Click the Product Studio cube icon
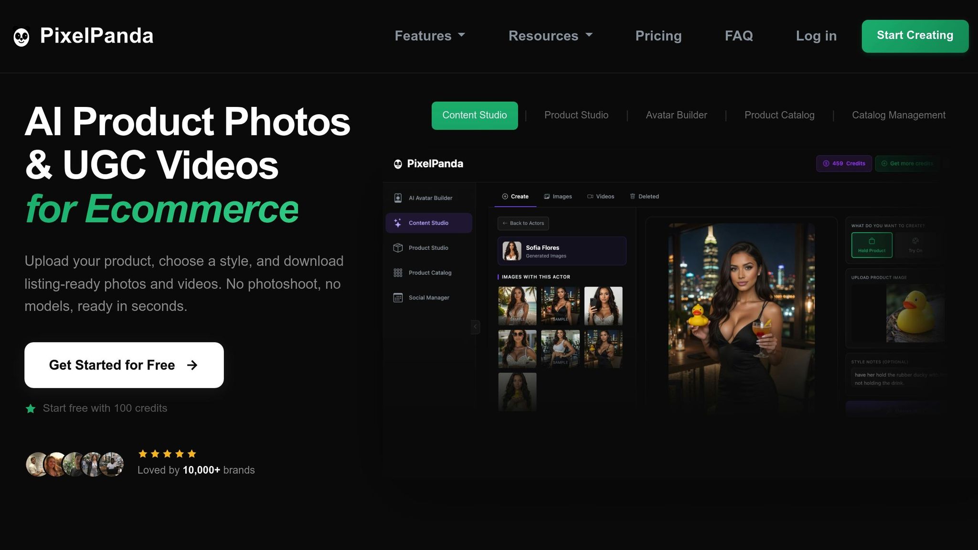The height and width of the screenshot is (550, 978). point(398,248)
